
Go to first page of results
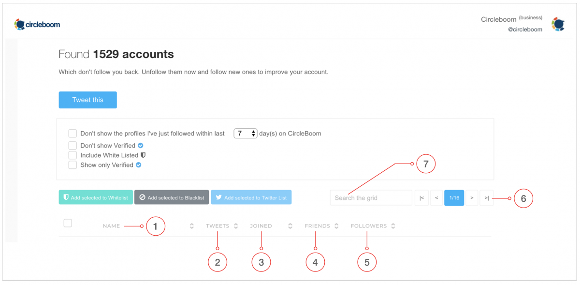(421, 198)
